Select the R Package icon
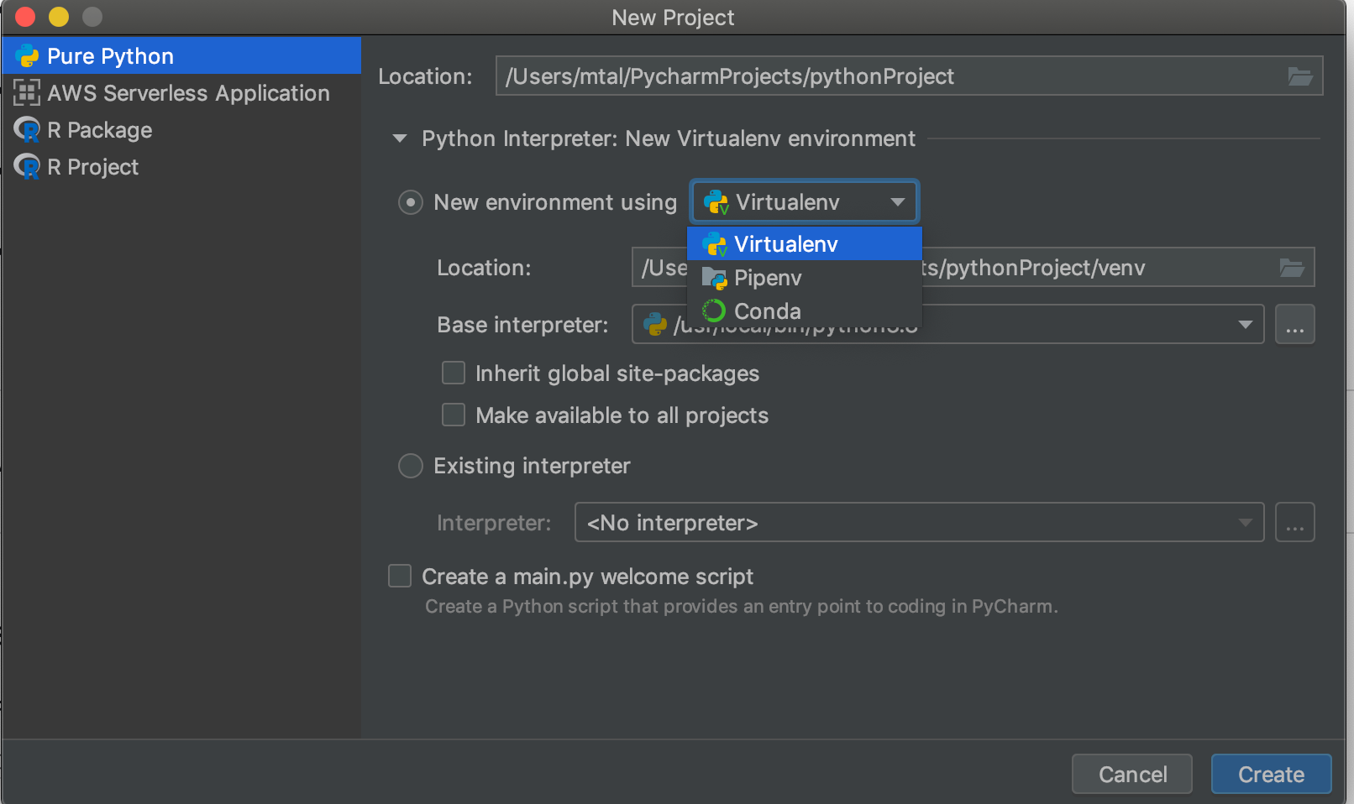 click(26, 129)
